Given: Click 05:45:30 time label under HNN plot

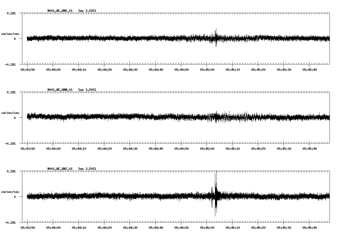Looking at the screenshot, I should click(284, 149).
